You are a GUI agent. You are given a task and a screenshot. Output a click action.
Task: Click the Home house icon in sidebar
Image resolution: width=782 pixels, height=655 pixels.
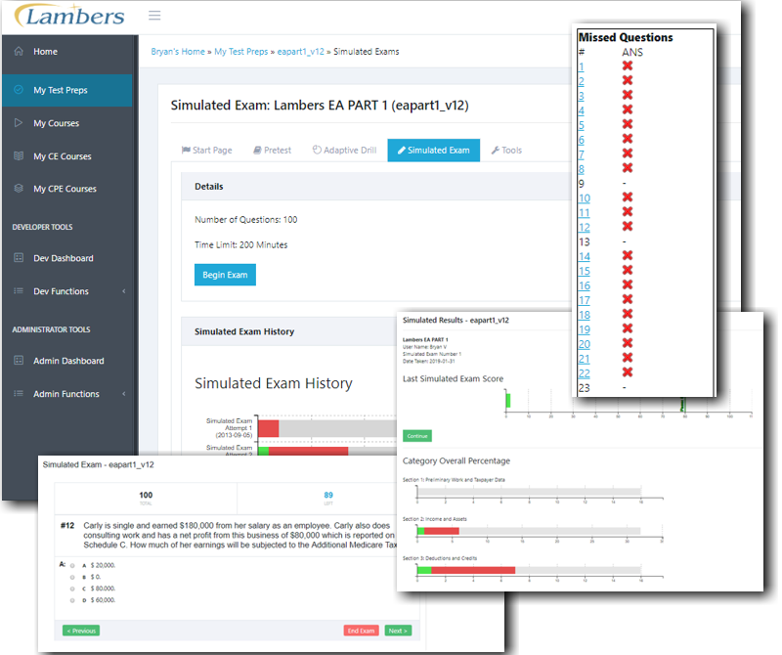pos(19,51)
